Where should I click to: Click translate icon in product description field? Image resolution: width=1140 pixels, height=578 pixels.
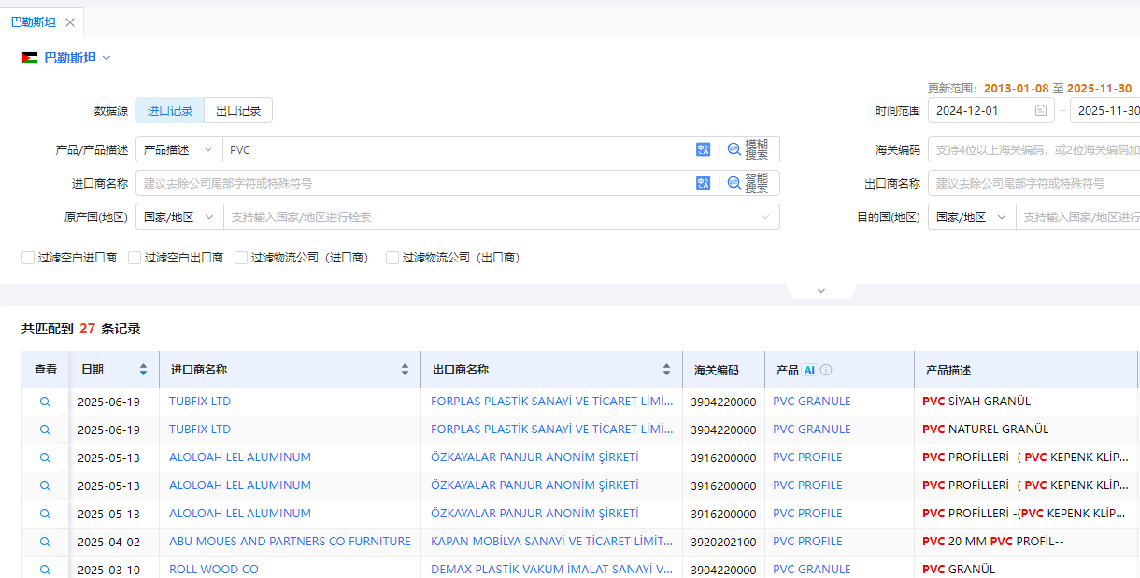tap(703, 149)
